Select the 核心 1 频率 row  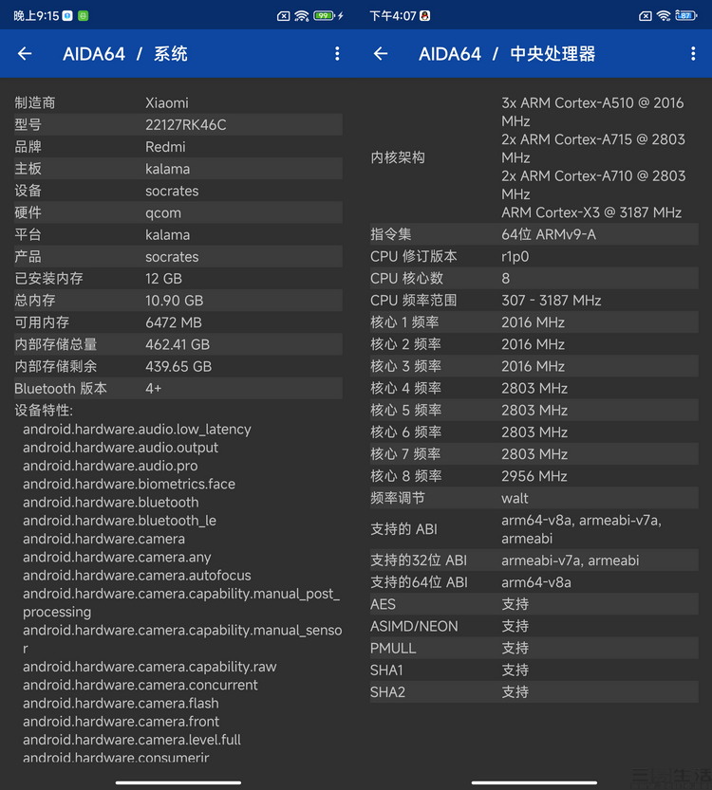[x=534, y=322]
